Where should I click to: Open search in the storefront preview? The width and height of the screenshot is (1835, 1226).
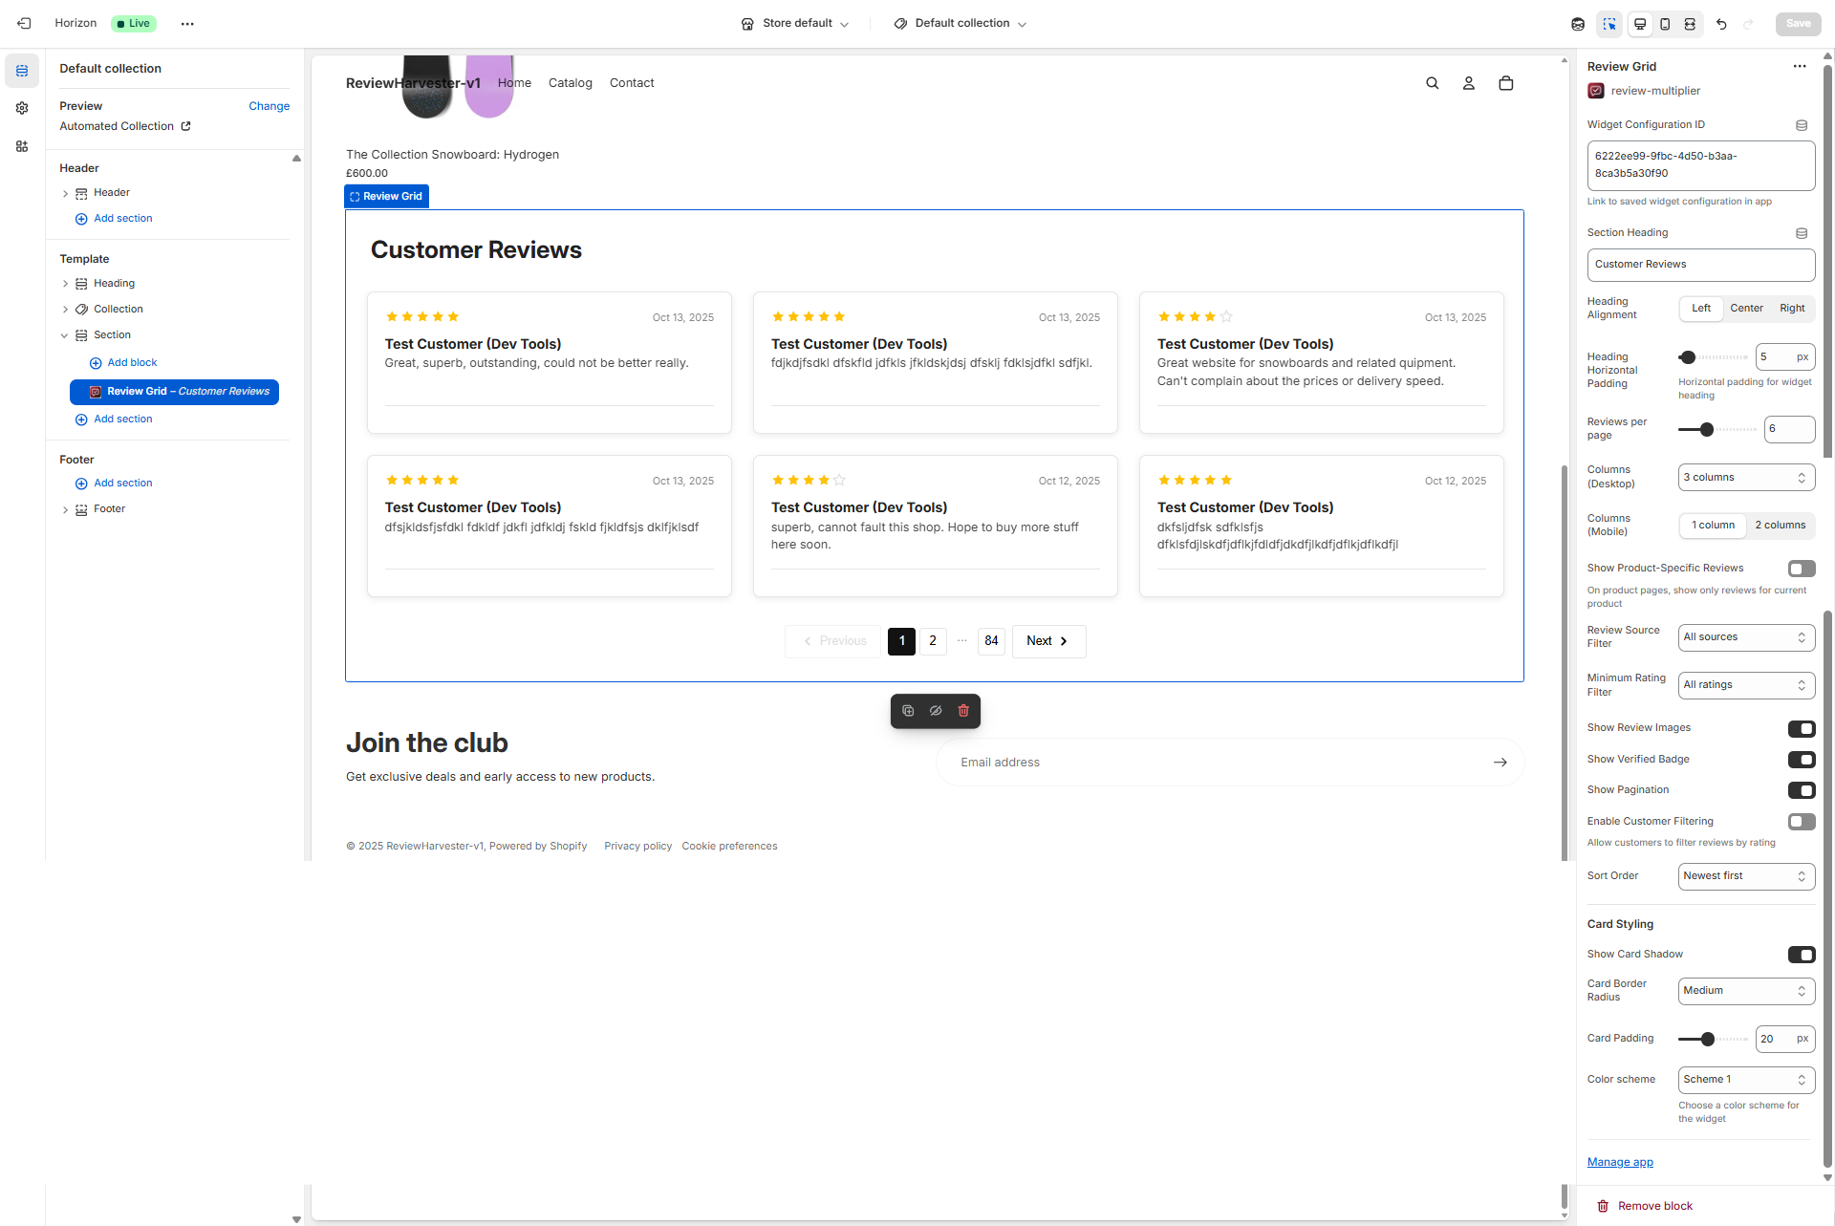coord(1432,83)
